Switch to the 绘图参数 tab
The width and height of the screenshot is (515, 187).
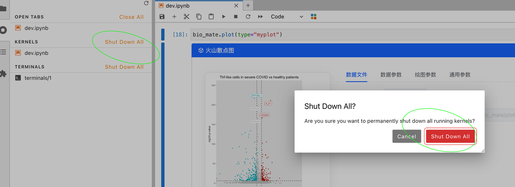click(425, 75)
